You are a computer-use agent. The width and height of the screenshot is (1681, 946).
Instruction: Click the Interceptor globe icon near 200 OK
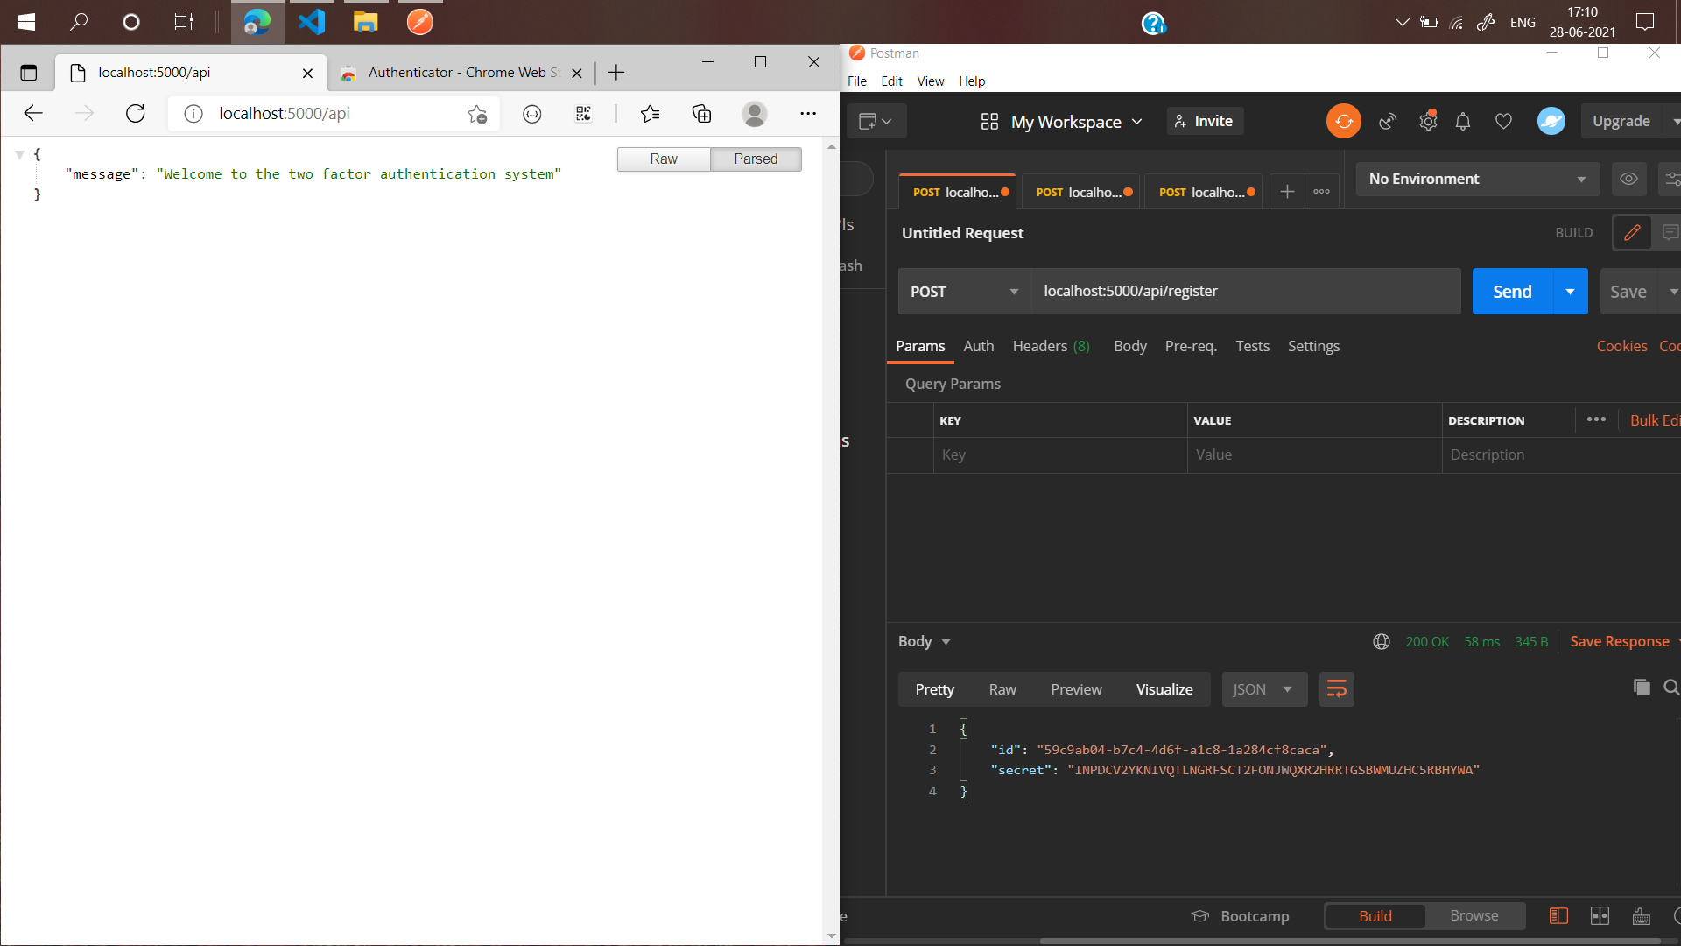click(x=1381, y=641)
